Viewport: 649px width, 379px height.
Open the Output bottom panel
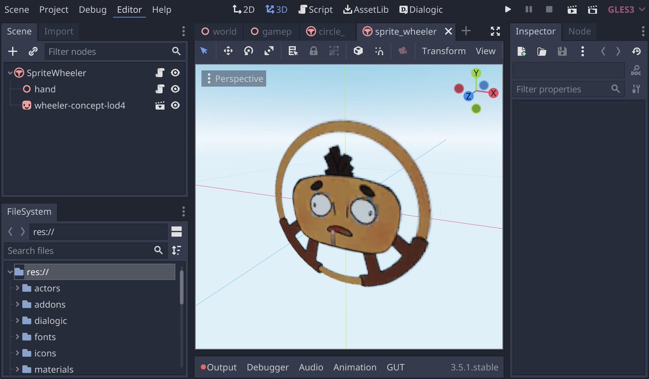click(219, 367)
